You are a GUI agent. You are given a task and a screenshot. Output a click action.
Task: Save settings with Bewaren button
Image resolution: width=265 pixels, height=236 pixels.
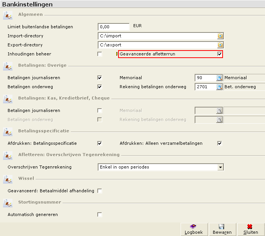click(x=222, y=230)
